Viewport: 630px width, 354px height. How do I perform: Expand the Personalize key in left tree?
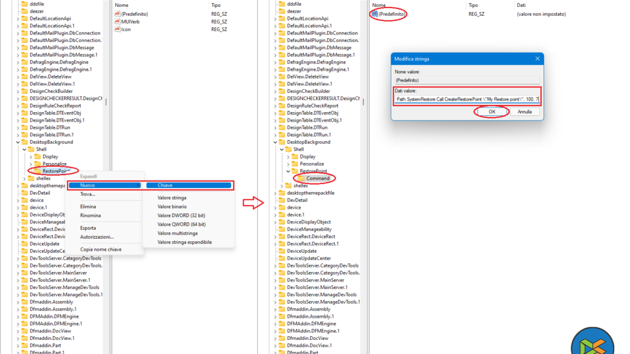pos(31,164)
